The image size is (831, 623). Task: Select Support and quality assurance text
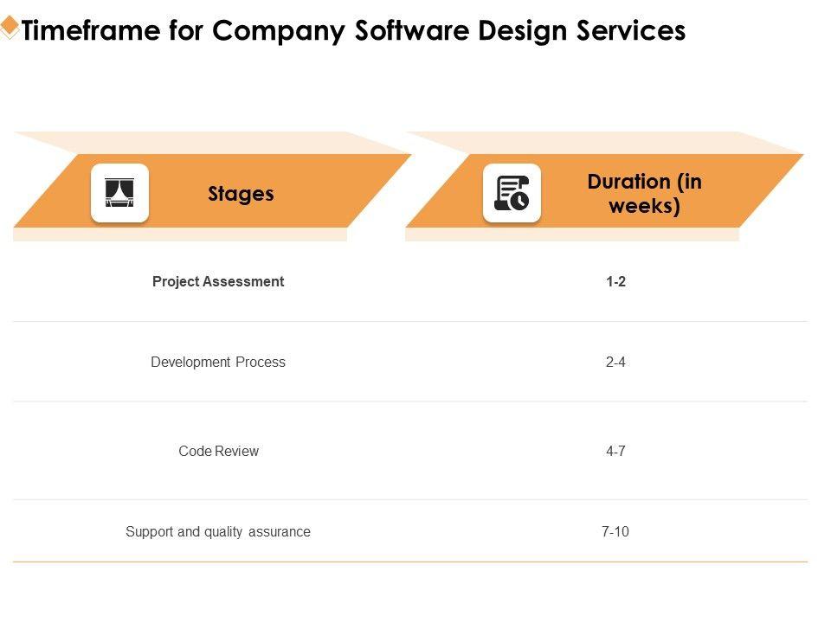coord(218,531)
